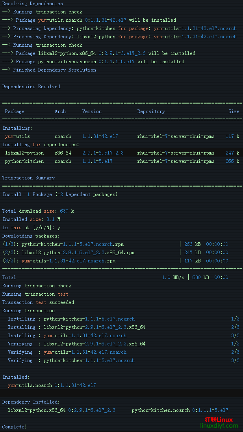
Task: Select the Version column header
Action: point(92,111)
